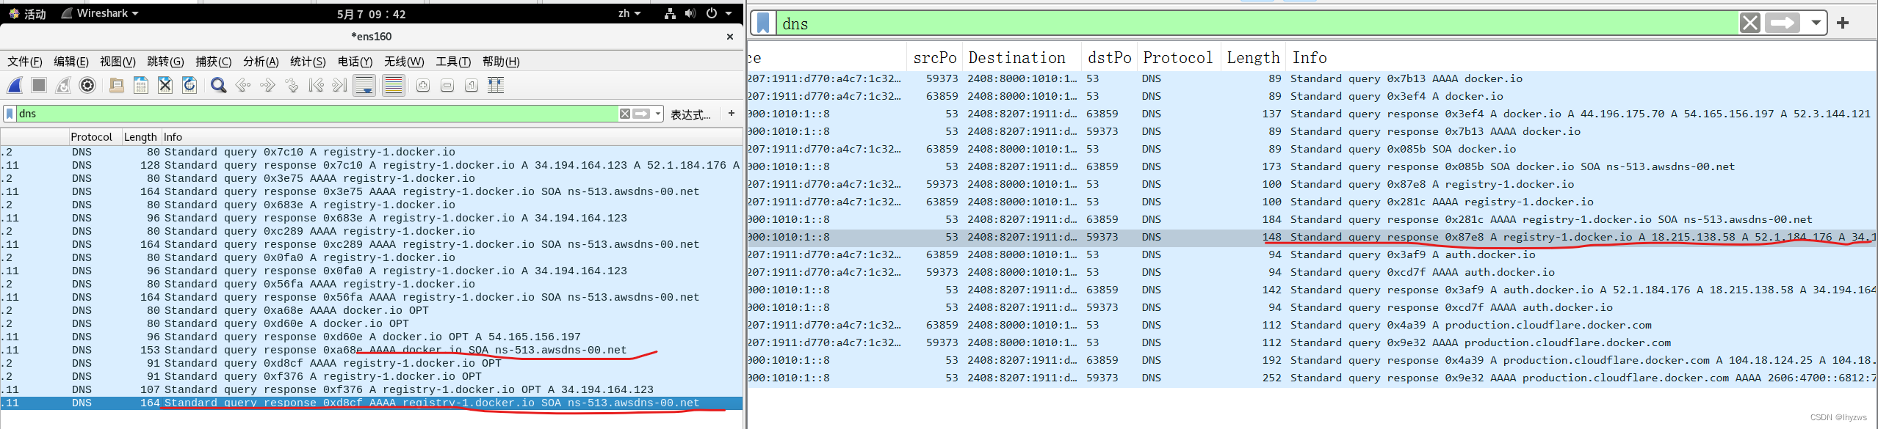The height and width of the screenshot is (429, 1878).
Task: Apply the filter arrow in the right window
Action: 1783,23
